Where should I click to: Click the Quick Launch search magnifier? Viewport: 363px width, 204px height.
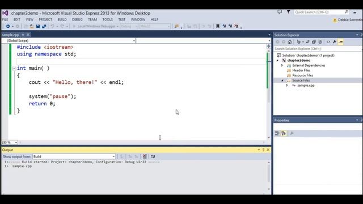tap(347, 12)
